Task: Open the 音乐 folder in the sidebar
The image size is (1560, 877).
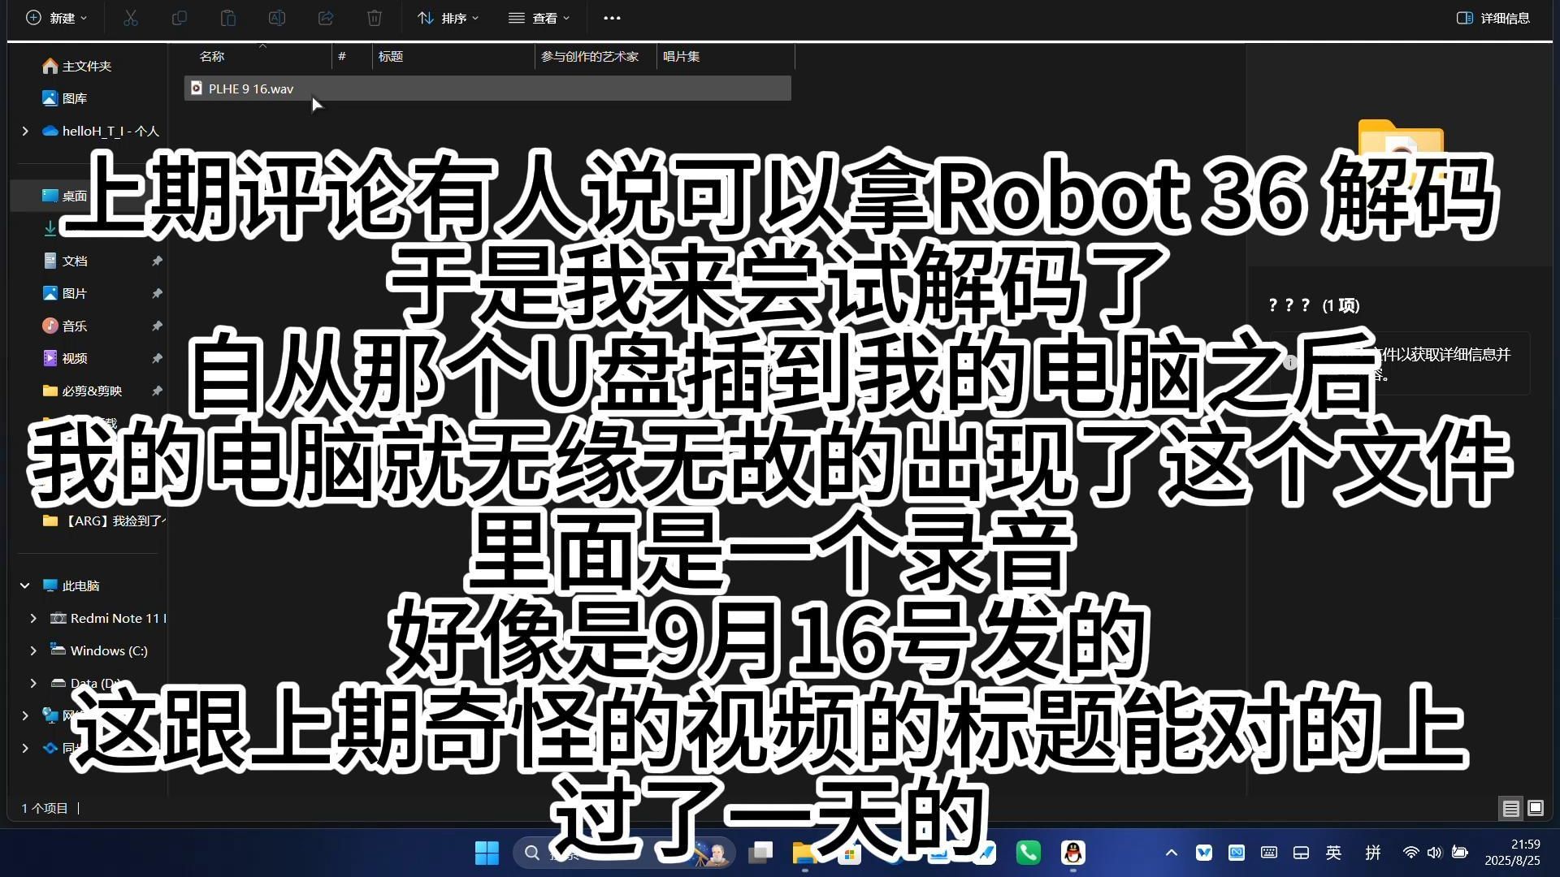Action: pos(73,326)
